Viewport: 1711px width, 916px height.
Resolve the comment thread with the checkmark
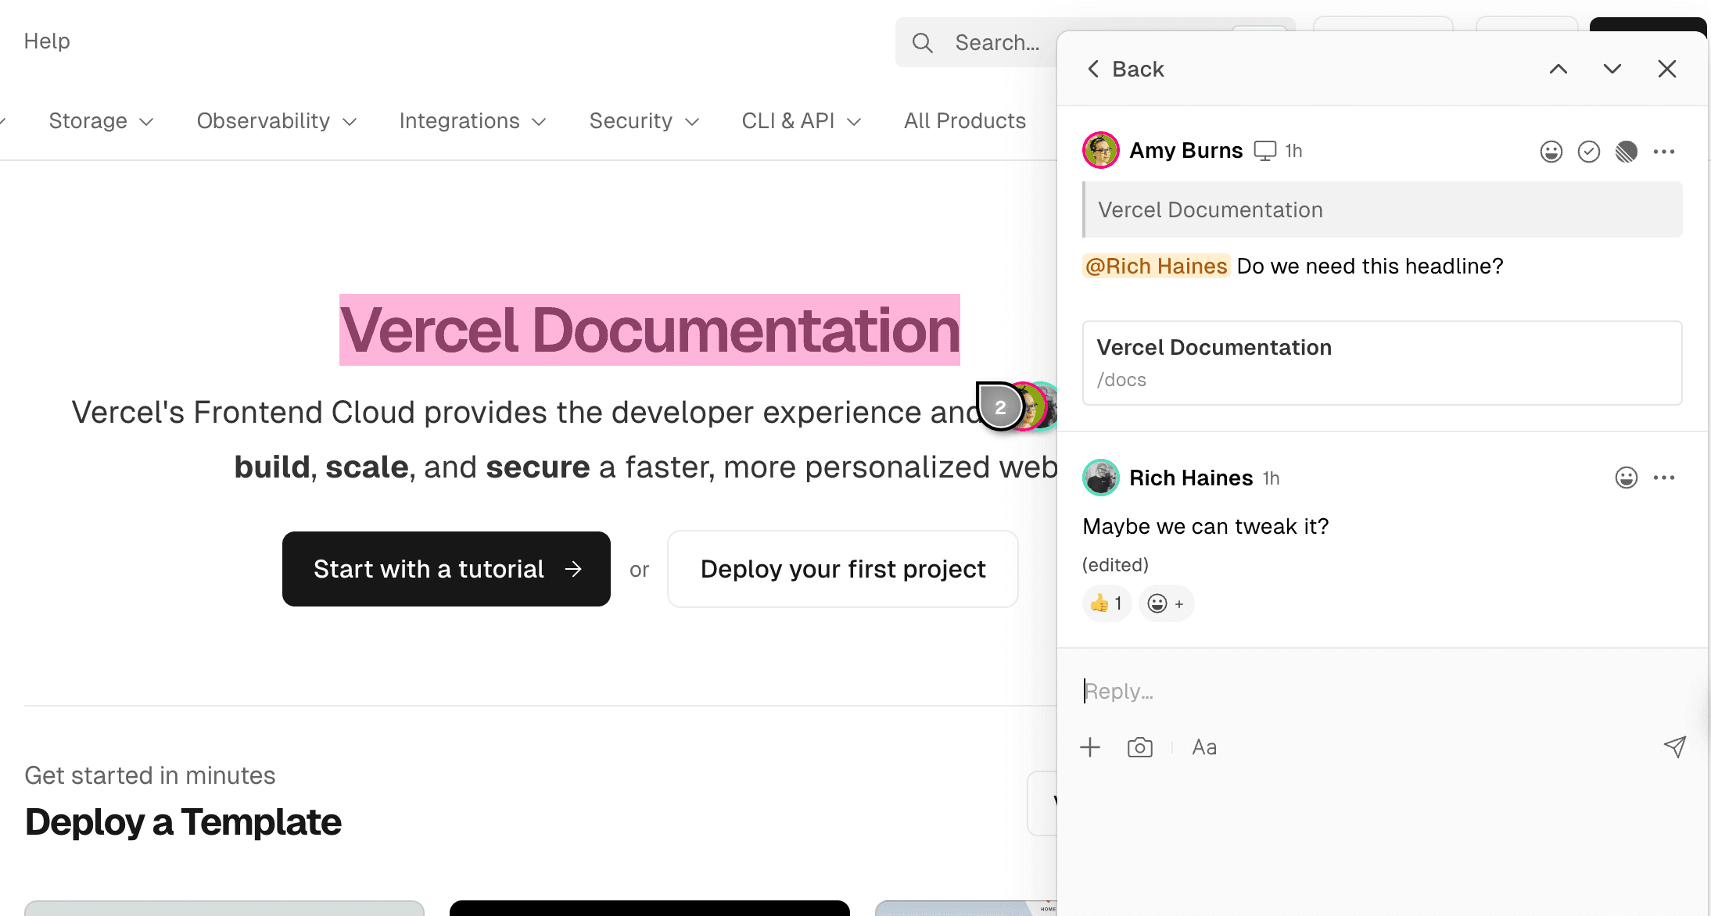[x=1588, y=151]
